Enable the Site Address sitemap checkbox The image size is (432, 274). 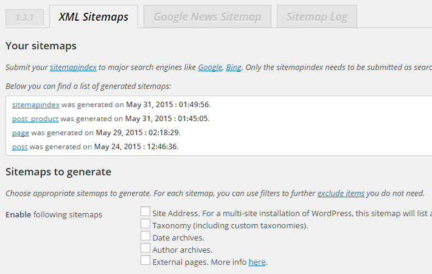(145, 211)
